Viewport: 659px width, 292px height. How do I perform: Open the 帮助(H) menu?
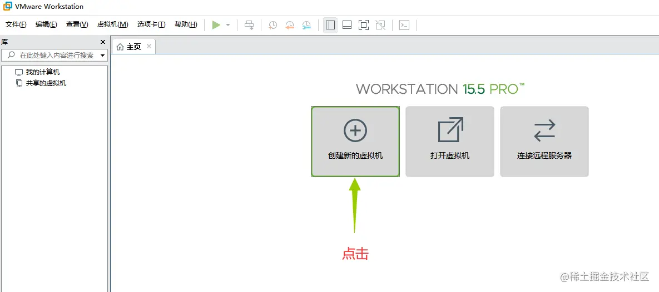click(186, 24)
